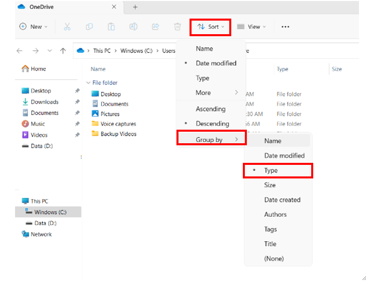The width and height of the screenshot is (366, 286).
Task: Click the pin icon next to Downloads
Action: [x=77, y=102]
